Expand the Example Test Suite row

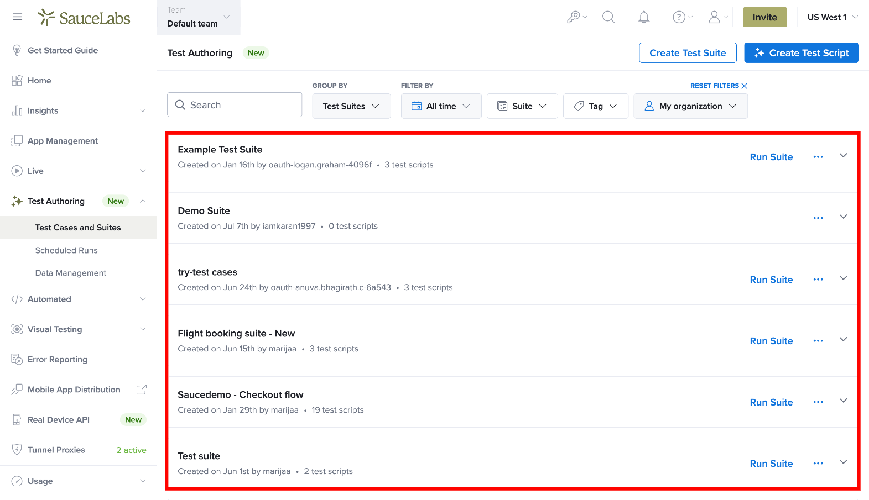click(843, 156)
